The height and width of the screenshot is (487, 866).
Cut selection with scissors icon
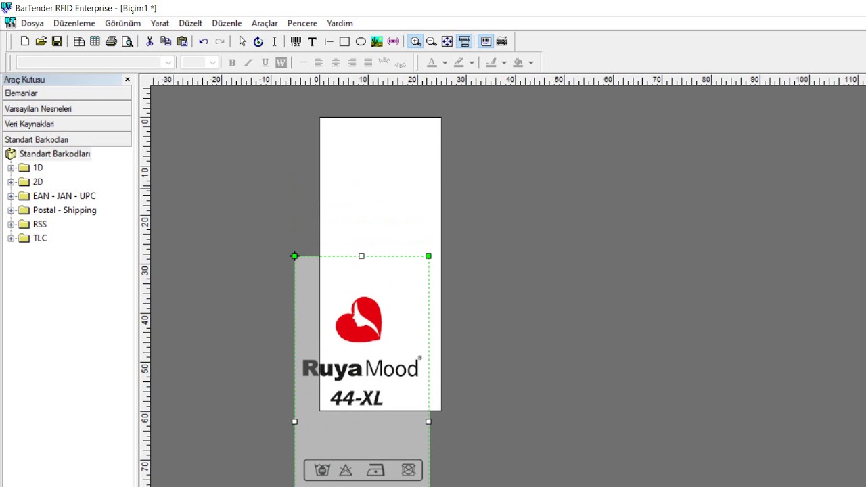[150, 41]
